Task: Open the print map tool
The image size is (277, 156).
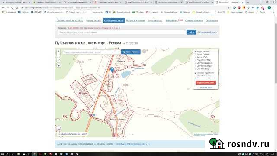Action: coord(58,65)
